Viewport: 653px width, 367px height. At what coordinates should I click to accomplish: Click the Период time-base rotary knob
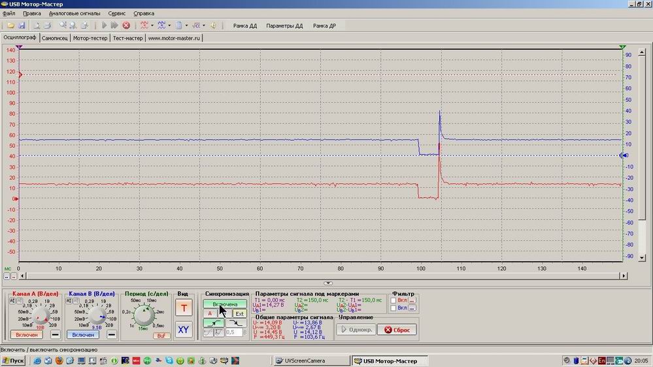tap(144, 315)
